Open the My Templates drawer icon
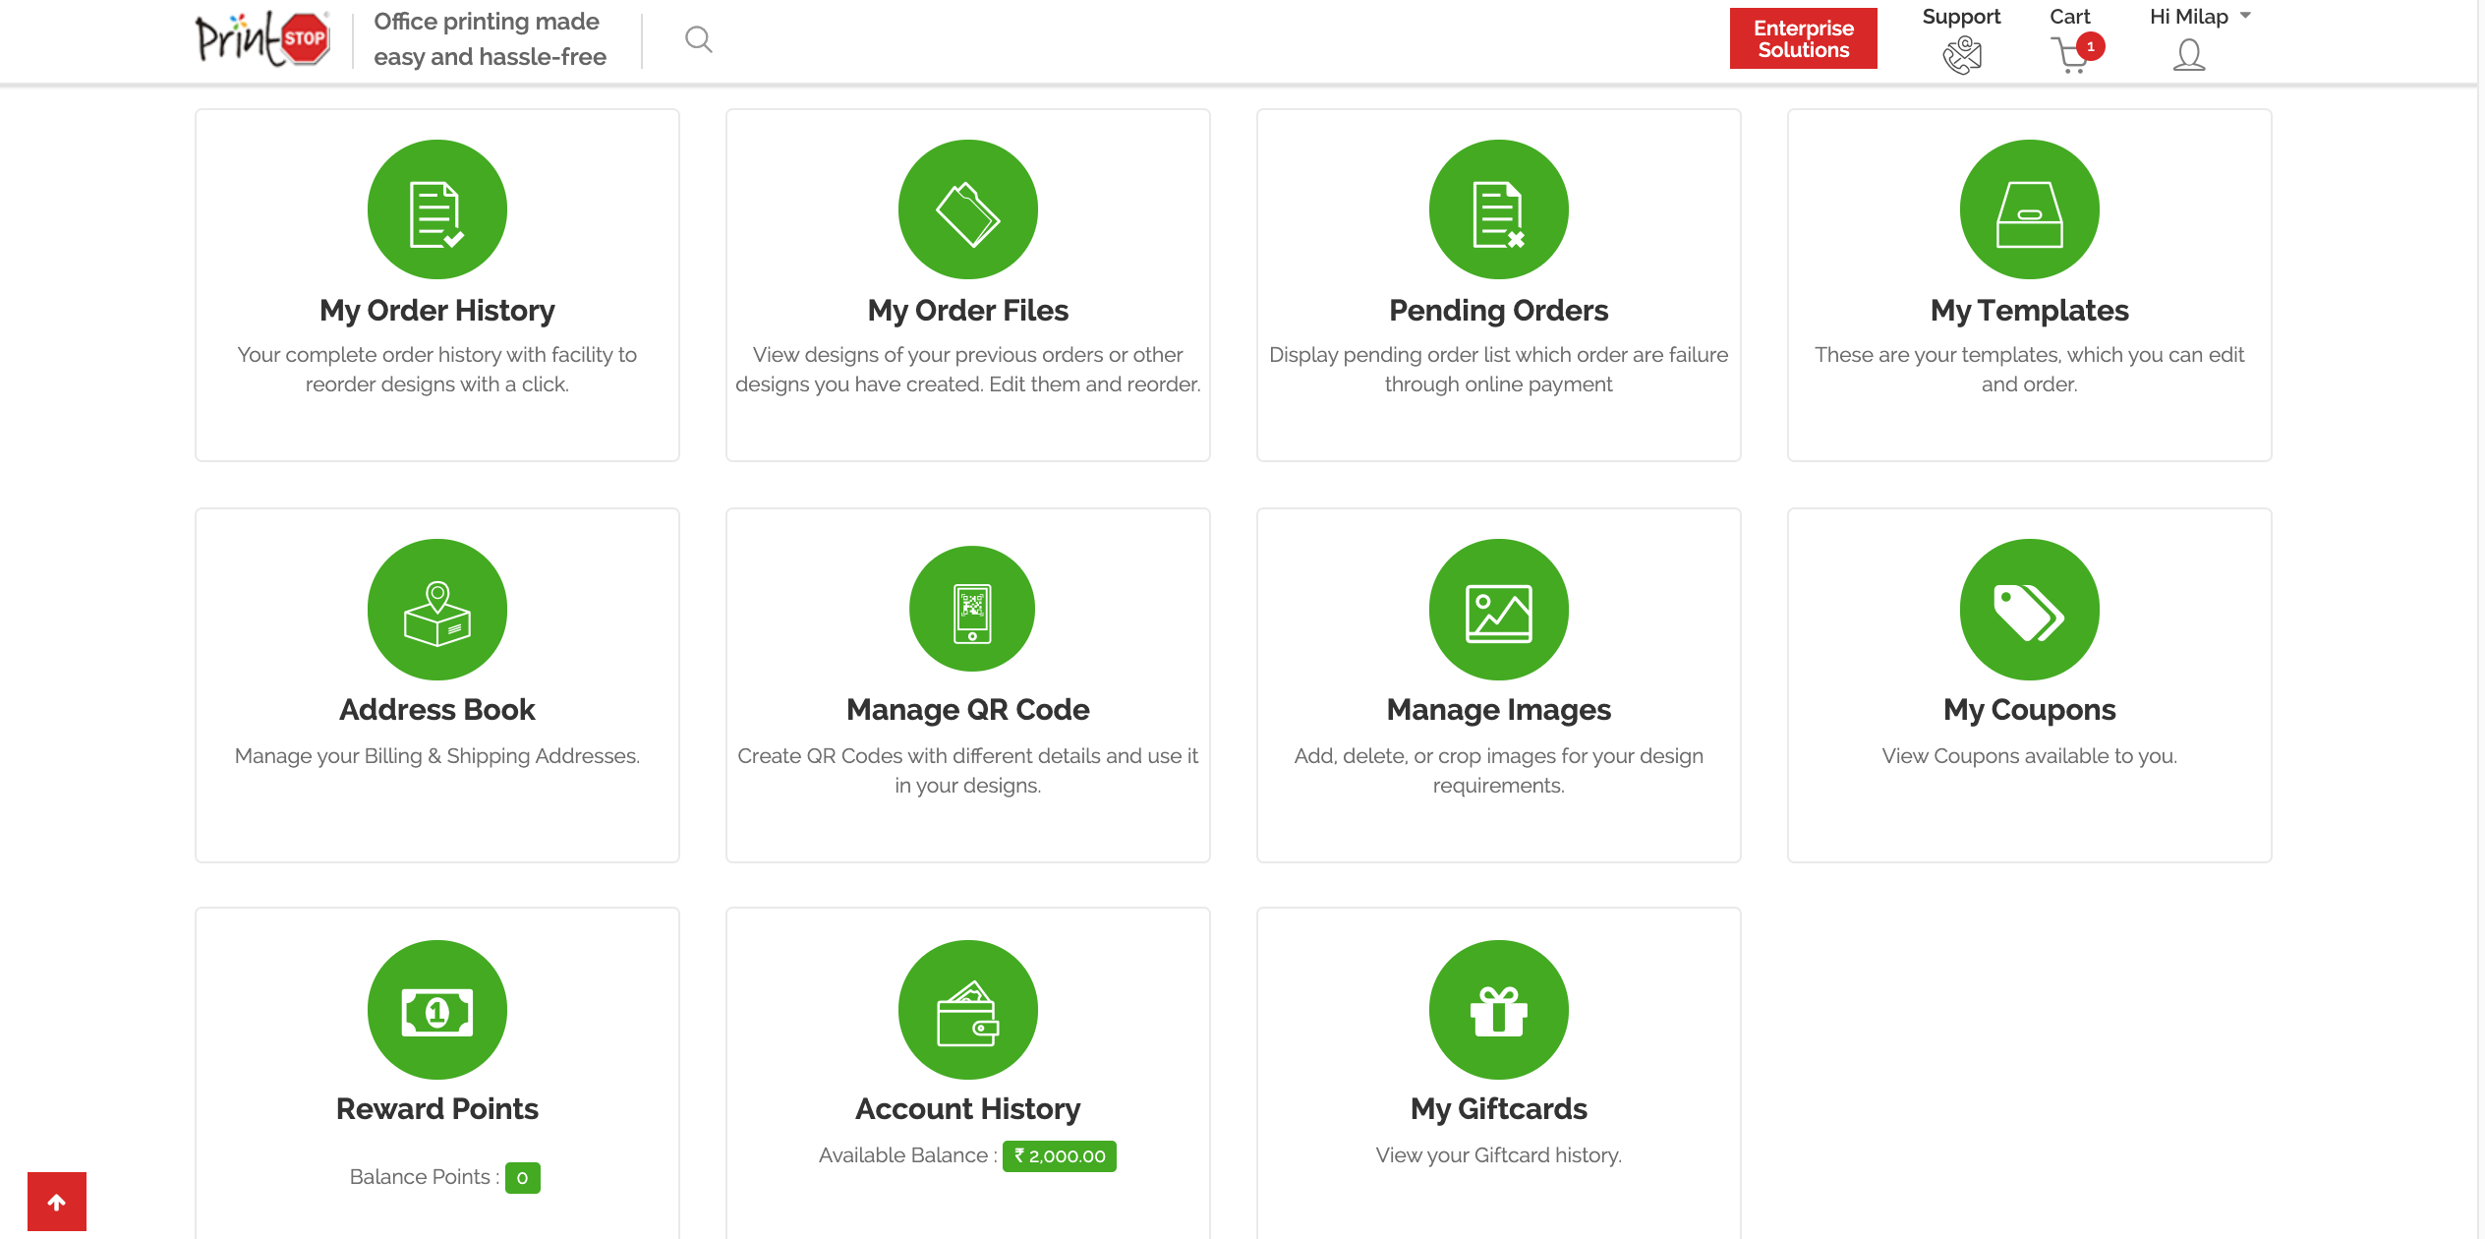2485x1239 pixels. point(2029,209)
